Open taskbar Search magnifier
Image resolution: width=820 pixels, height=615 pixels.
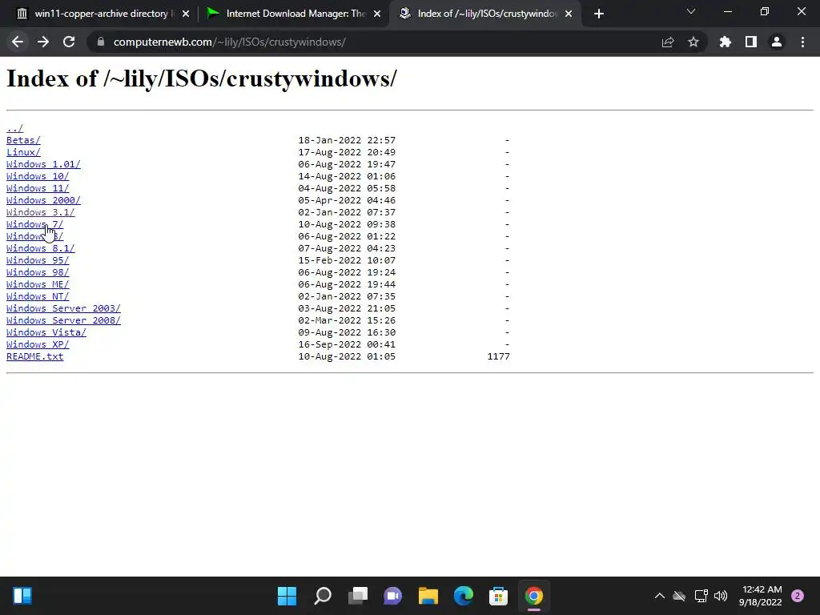pyautogui.click(x=323, y=596)
